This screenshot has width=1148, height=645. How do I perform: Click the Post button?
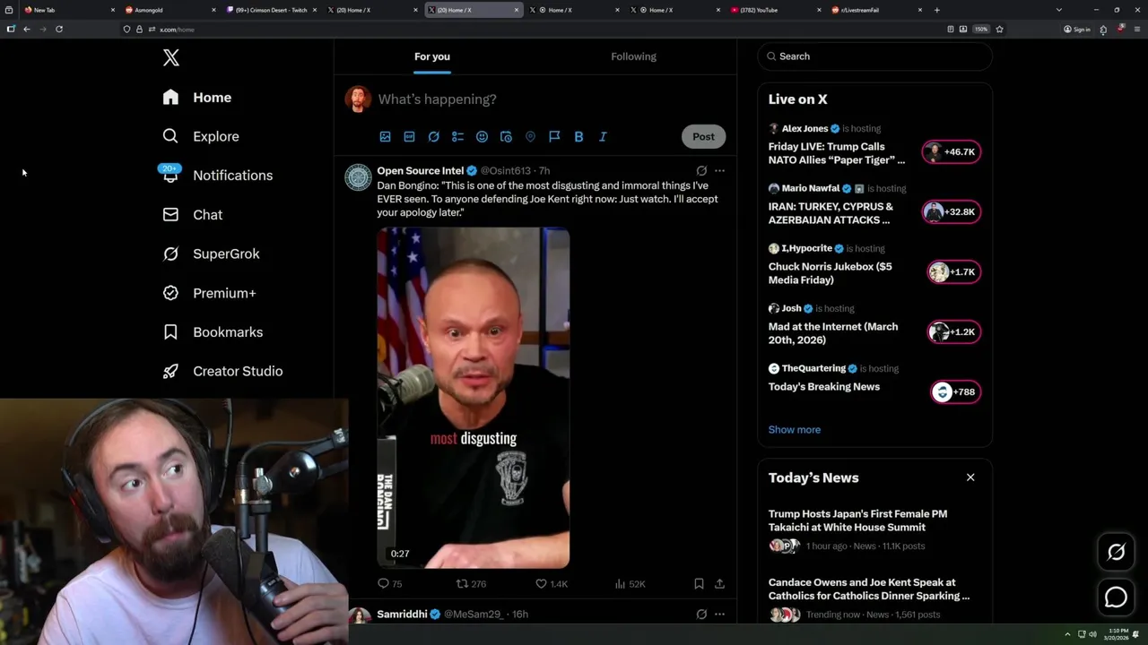point(703,137)
